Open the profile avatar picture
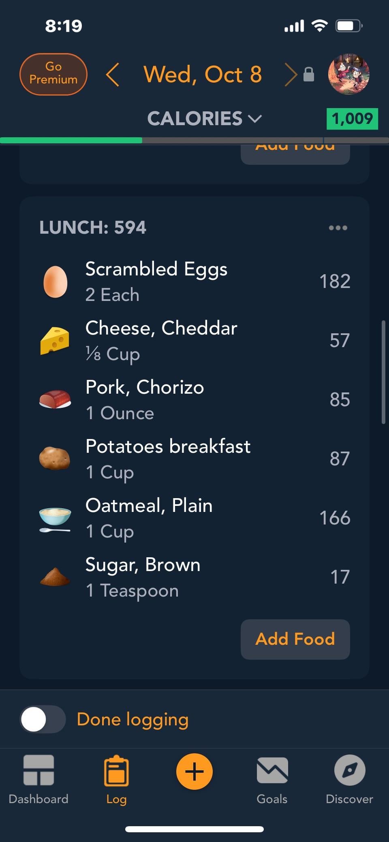The image size is (389, 842). (x=348, y=74)
